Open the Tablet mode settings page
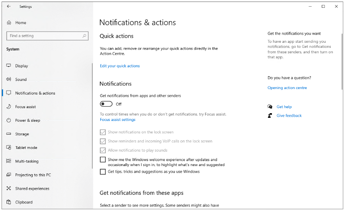Viewport: 344px width, 210px height. pyautogui.click(x=26, y=148)
